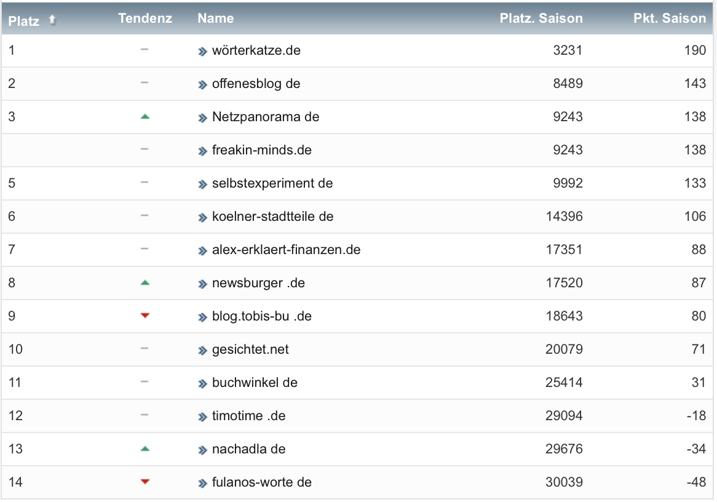Click the points value 143
This screenshot has height=502, width=717.
point(695,84)
